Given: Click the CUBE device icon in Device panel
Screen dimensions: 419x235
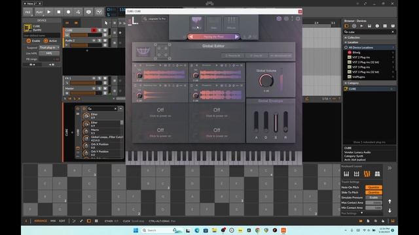Looking at the screenshot, I should click(27, 27).
